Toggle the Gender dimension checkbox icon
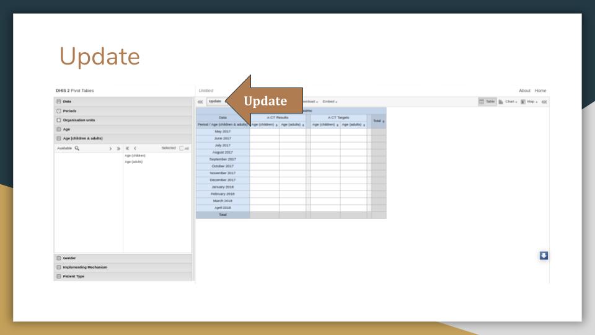This screenshot has width=595, height=335. [59, 258]
